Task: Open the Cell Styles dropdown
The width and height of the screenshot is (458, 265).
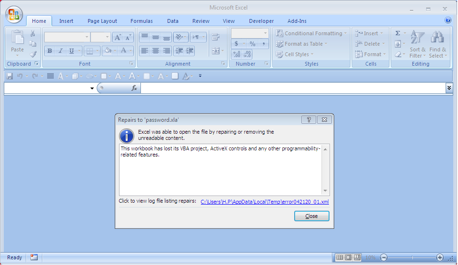Action: click(x=295, y=54)
